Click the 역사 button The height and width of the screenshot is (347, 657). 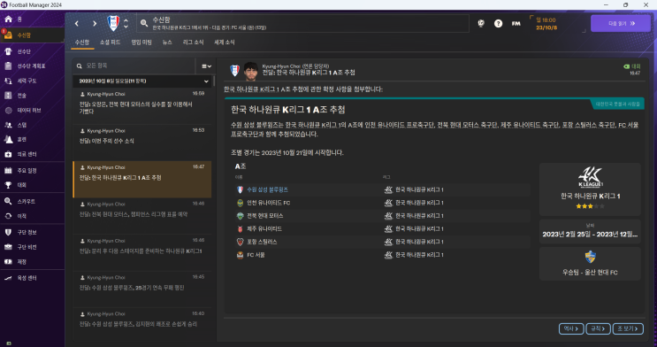pyautogui.click(x=571, y=328)
